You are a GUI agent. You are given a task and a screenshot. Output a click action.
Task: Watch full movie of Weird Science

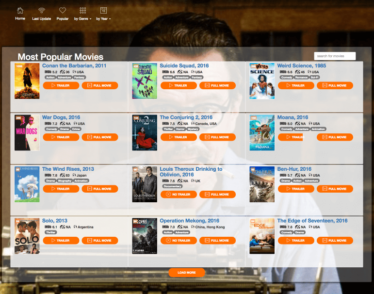coord(335,85)
